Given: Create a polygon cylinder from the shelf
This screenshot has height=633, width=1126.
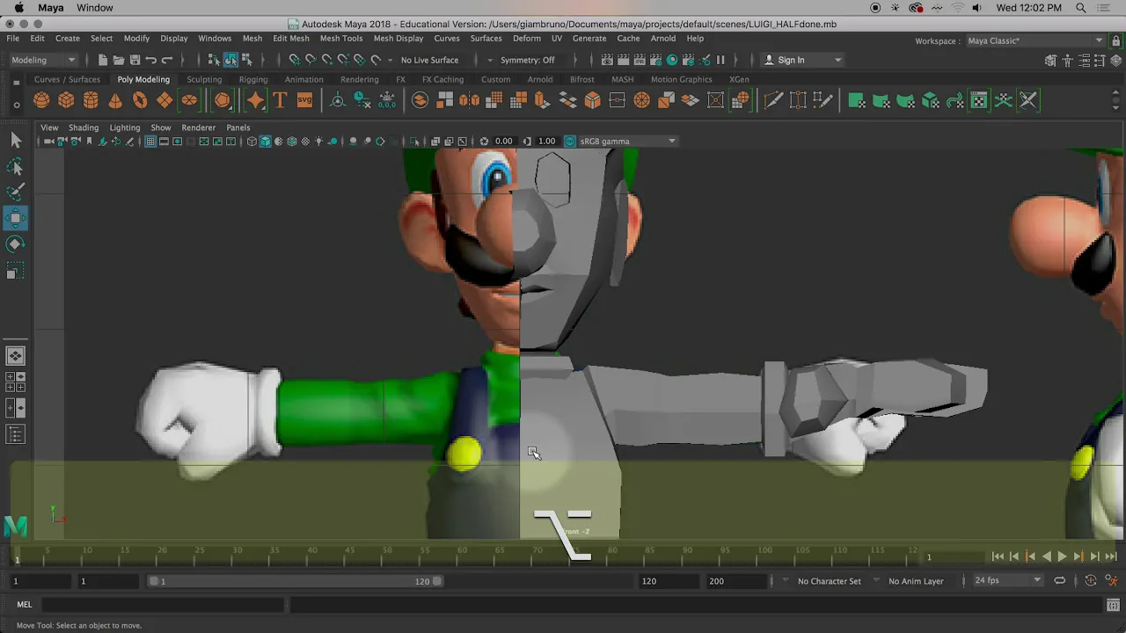Looking at the screenshot, I should tap(91, 100).
